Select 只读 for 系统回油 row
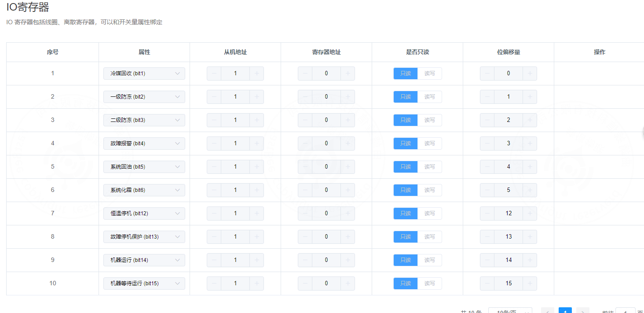This screenshot has height=313, width=644. (x=406, y=167)
